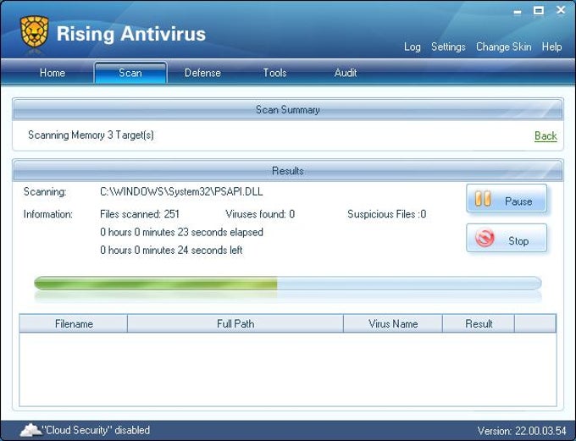Click the Virus Name column header

coord(393,323)
